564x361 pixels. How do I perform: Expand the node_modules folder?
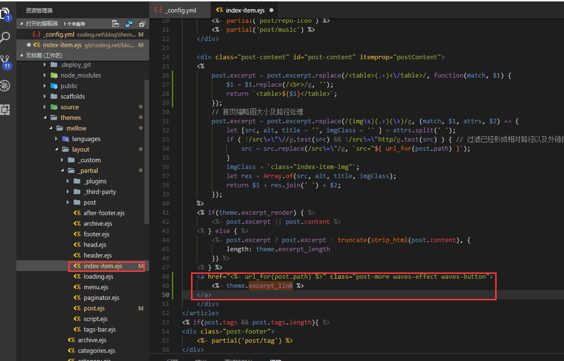click(x=80, y=76)
